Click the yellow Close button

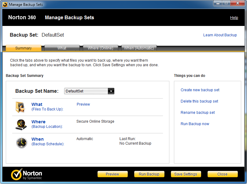tap(223, 174)
